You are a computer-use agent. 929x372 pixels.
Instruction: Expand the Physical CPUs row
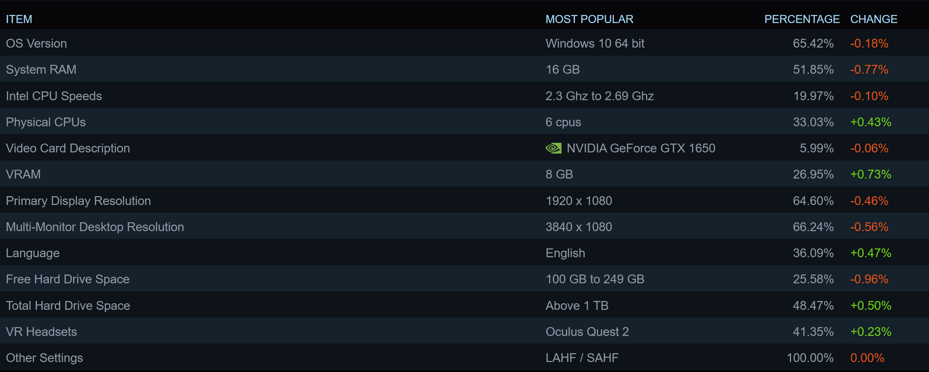46,122
